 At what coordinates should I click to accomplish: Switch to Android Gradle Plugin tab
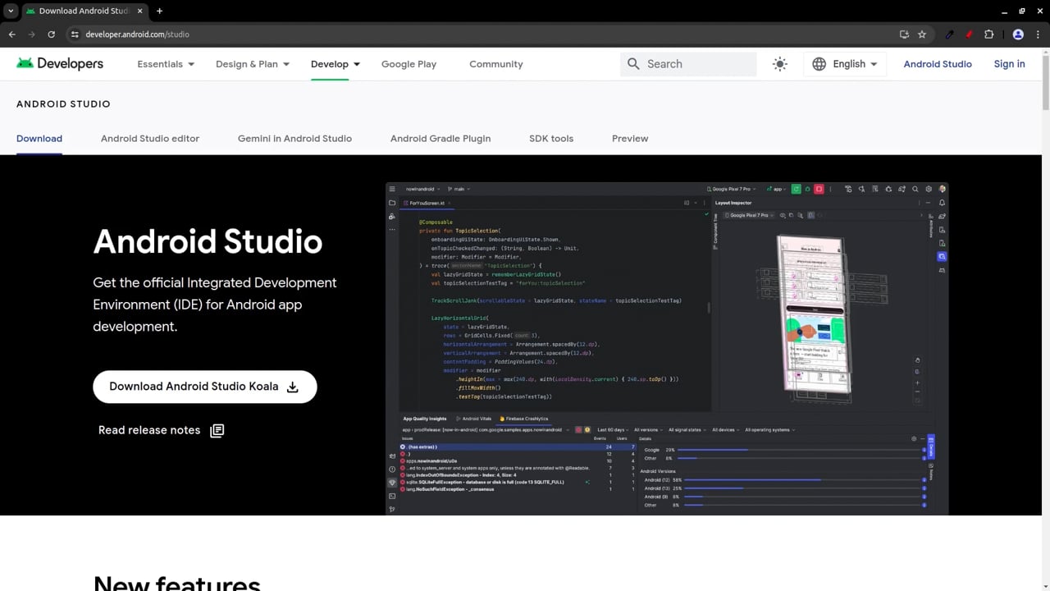coord(441,139)
